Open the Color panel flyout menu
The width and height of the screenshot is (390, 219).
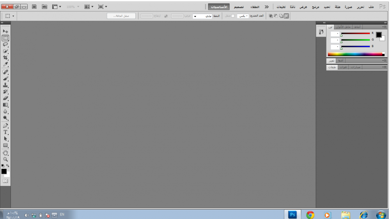click(385, 27)
